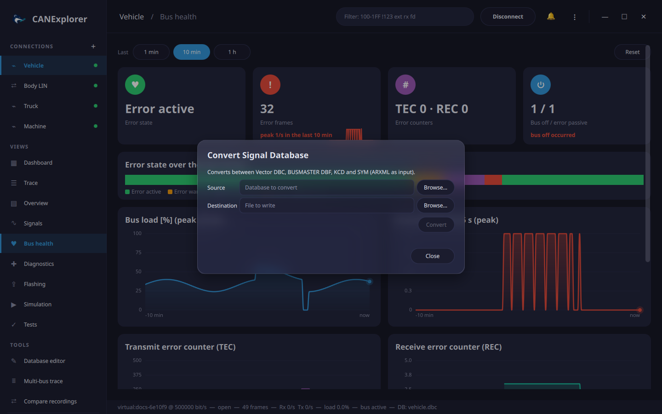Click the message filter input field
The width and height of the screenshot is (662, 414).
pos(405,17)
